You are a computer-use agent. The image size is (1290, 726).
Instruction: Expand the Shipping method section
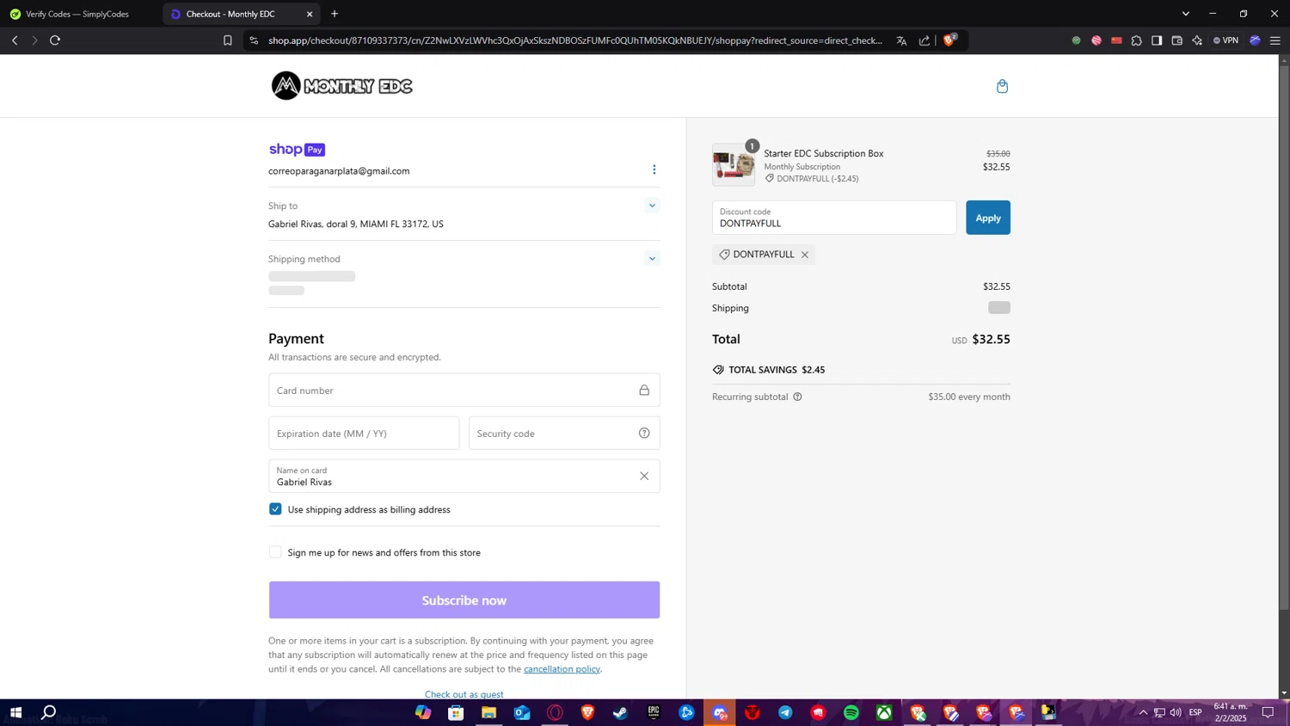click(x=652, y=259)
